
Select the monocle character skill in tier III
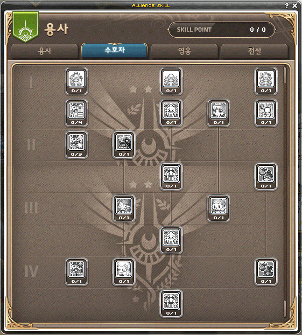[x=124, y=208]
